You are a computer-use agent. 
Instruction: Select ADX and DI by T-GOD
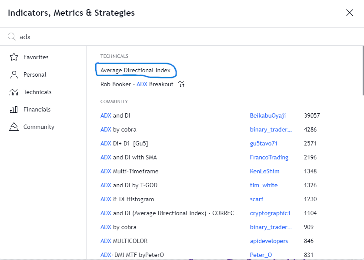pyautogui.click(x=129, y=186)
